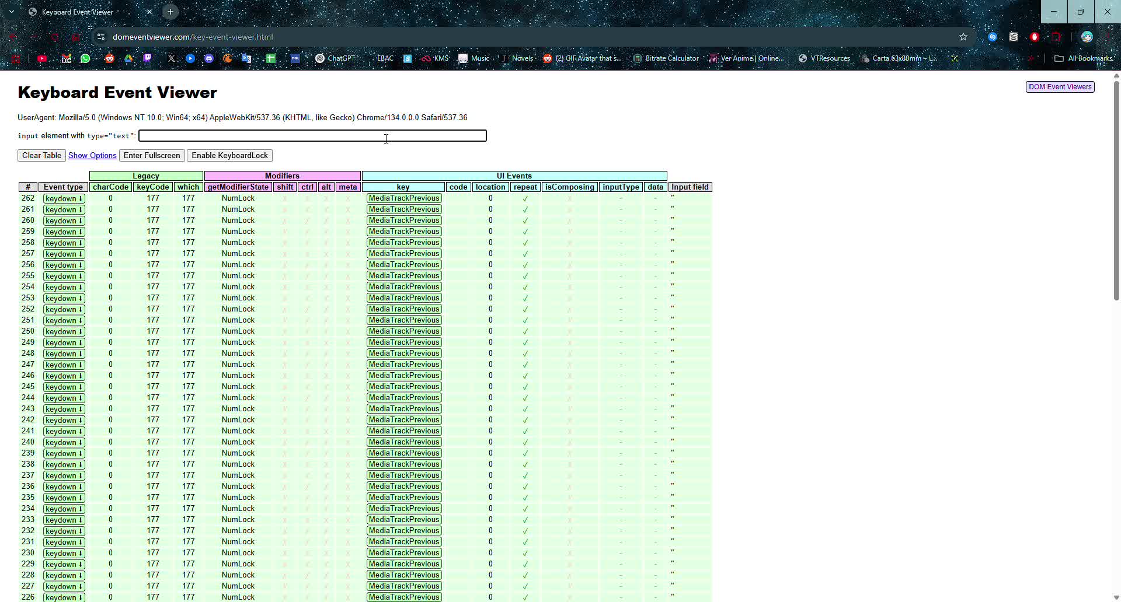Open the All Bookmarks folder

[x=1084, y=58]
